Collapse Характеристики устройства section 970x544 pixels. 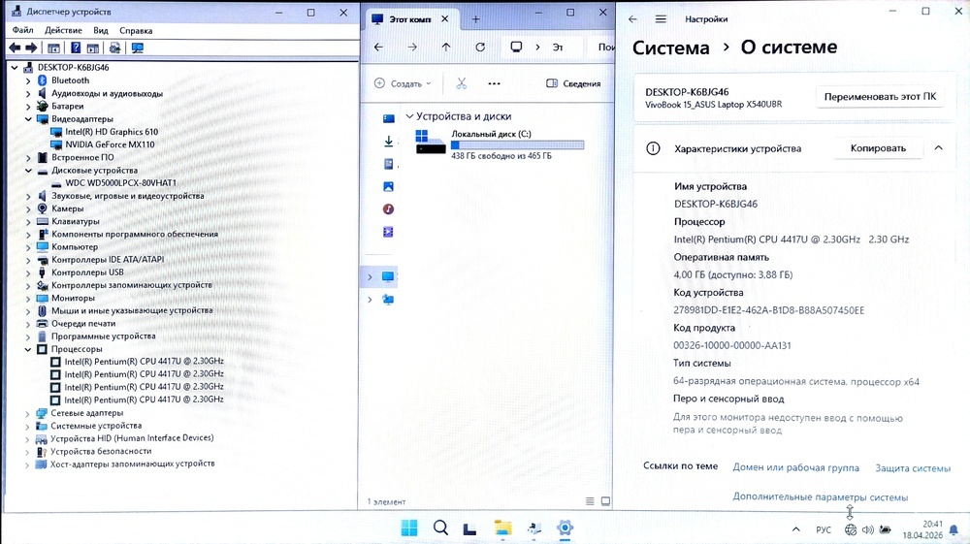(x=938, y=147)
